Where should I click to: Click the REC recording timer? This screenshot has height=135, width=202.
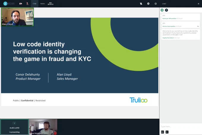[x=50, y=4]
